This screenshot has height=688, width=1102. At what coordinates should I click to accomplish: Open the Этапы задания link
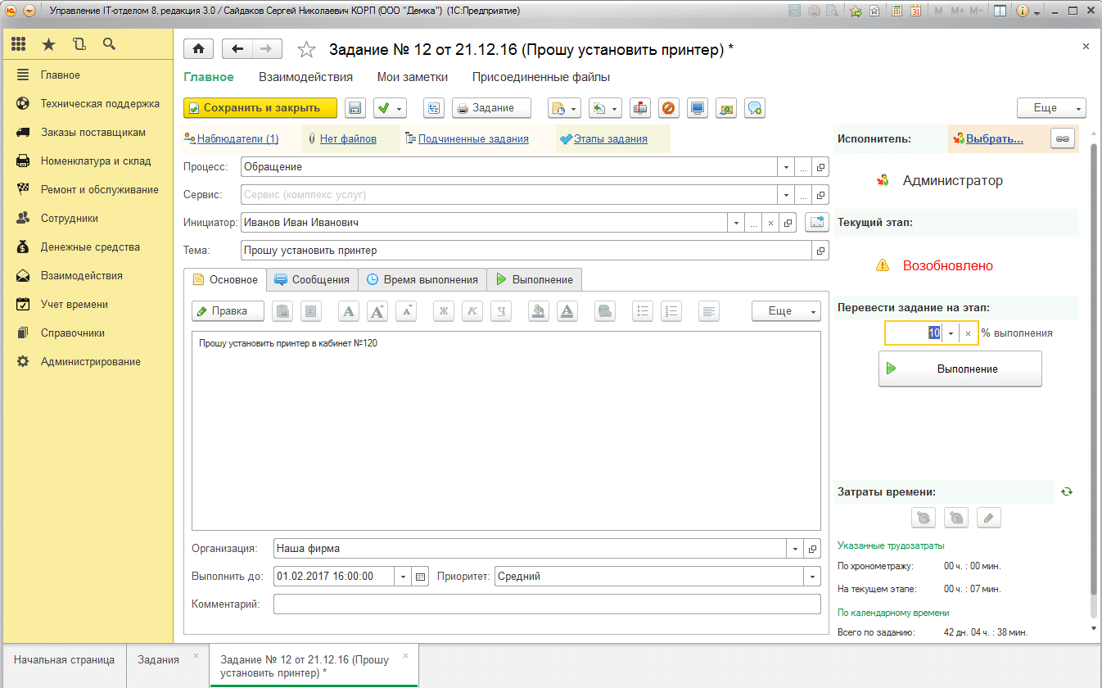pos(610,139)
